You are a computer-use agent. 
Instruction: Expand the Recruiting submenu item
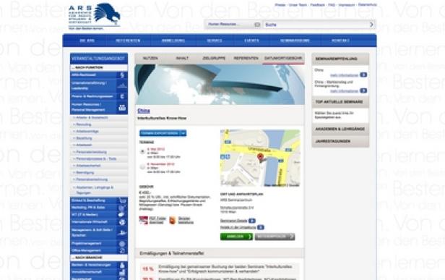[99, 124]
